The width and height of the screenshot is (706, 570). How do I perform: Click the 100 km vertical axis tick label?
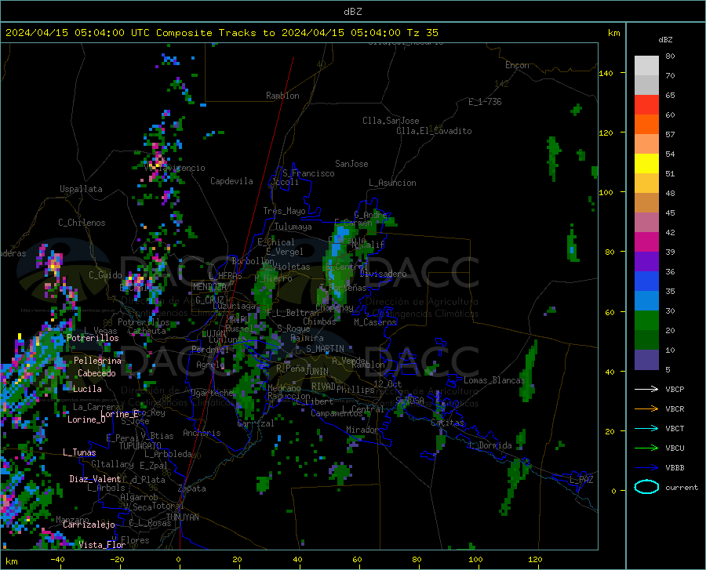point(606,193)
